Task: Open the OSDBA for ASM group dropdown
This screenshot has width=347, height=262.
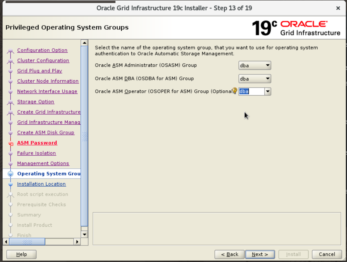Action: click(x=255, y=79)
